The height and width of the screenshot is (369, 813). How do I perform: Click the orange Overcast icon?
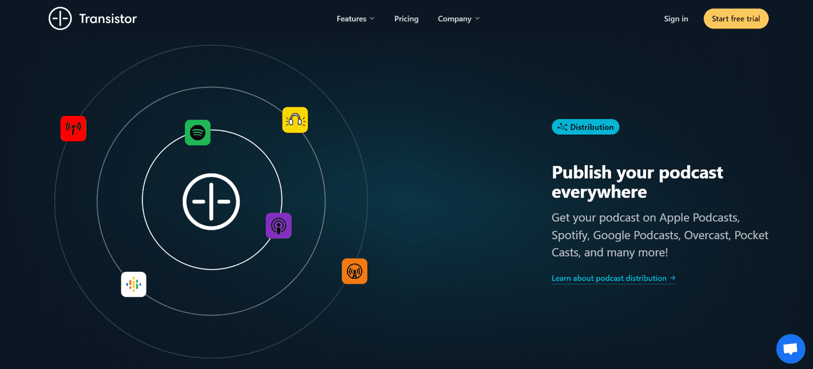click(355, 271)
